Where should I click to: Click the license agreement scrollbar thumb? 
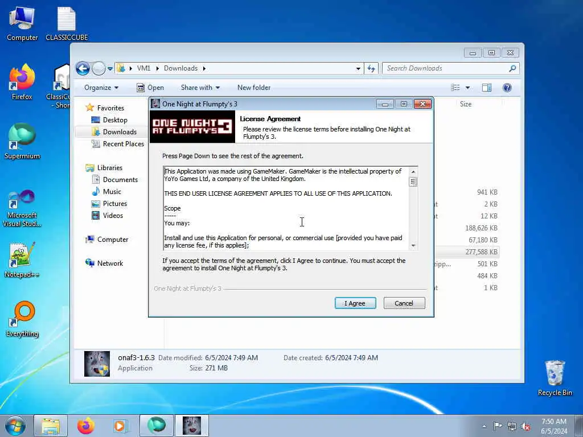pos(413,182)
